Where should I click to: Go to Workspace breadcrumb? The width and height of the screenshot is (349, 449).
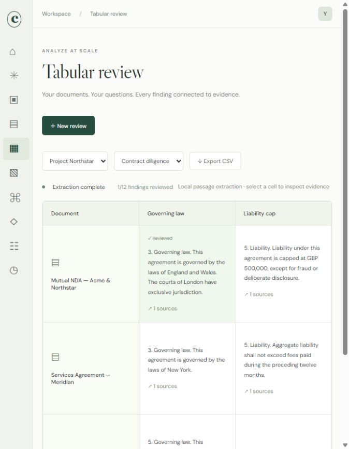[56, 13]
